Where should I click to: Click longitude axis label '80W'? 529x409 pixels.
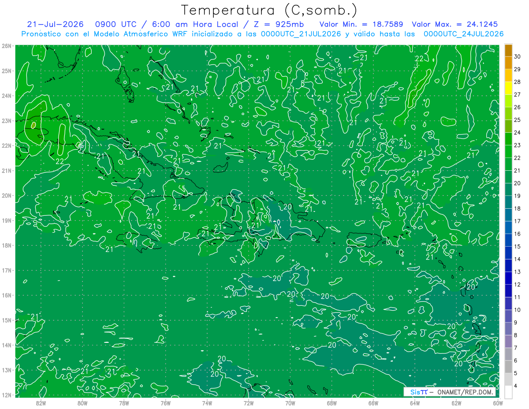(x=82, y=403)
